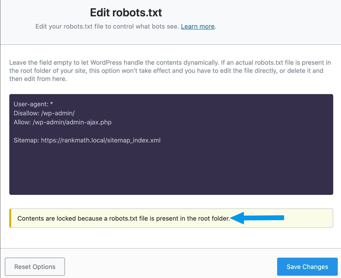Click the locked contents warning message
Screen dimensions: 341x278
[x=123, y=218]
